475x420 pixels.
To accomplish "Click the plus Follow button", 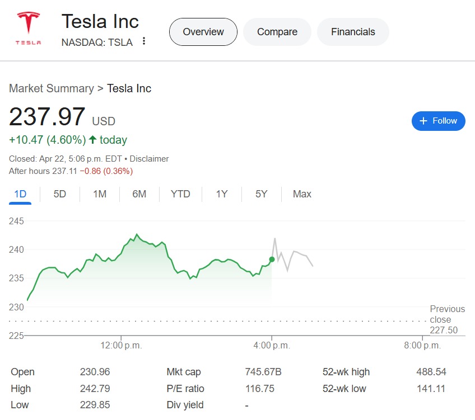I will (x=438, y=121).
